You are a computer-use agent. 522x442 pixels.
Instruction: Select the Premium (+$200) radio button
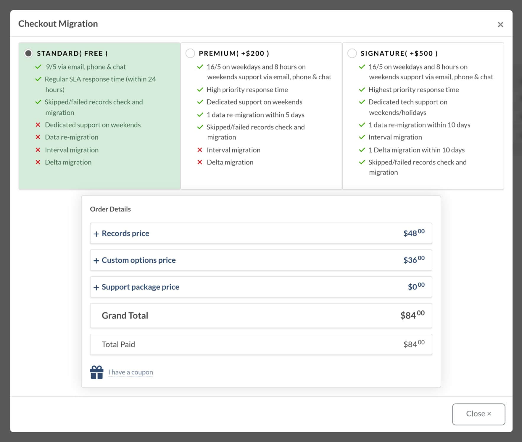(190, 53)
